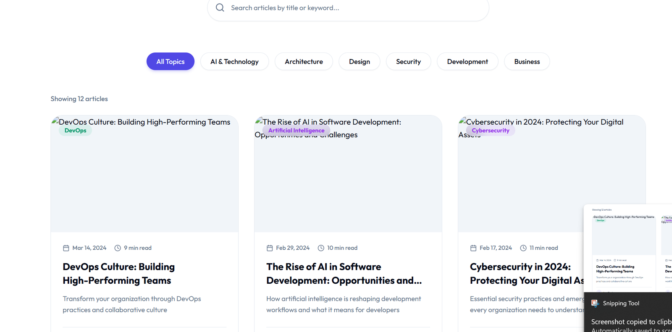Click the DevOps category badge
The height and width of the screenshot is (332, 672).
76,131
